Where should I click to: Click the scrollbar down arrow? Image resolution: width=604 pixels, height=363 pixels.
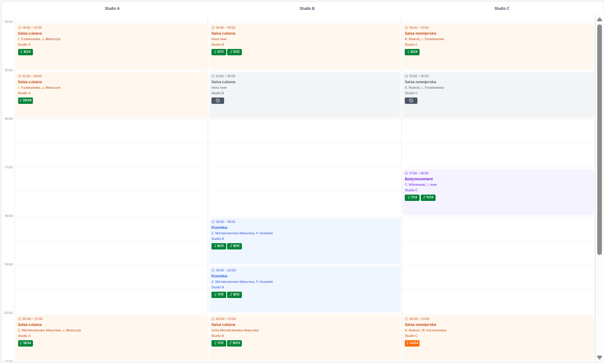(x=599, y=358)
